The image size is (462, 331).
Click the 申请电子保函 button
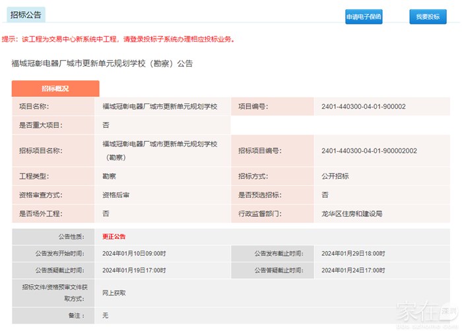pyautogui.click(x=364, y=18)
